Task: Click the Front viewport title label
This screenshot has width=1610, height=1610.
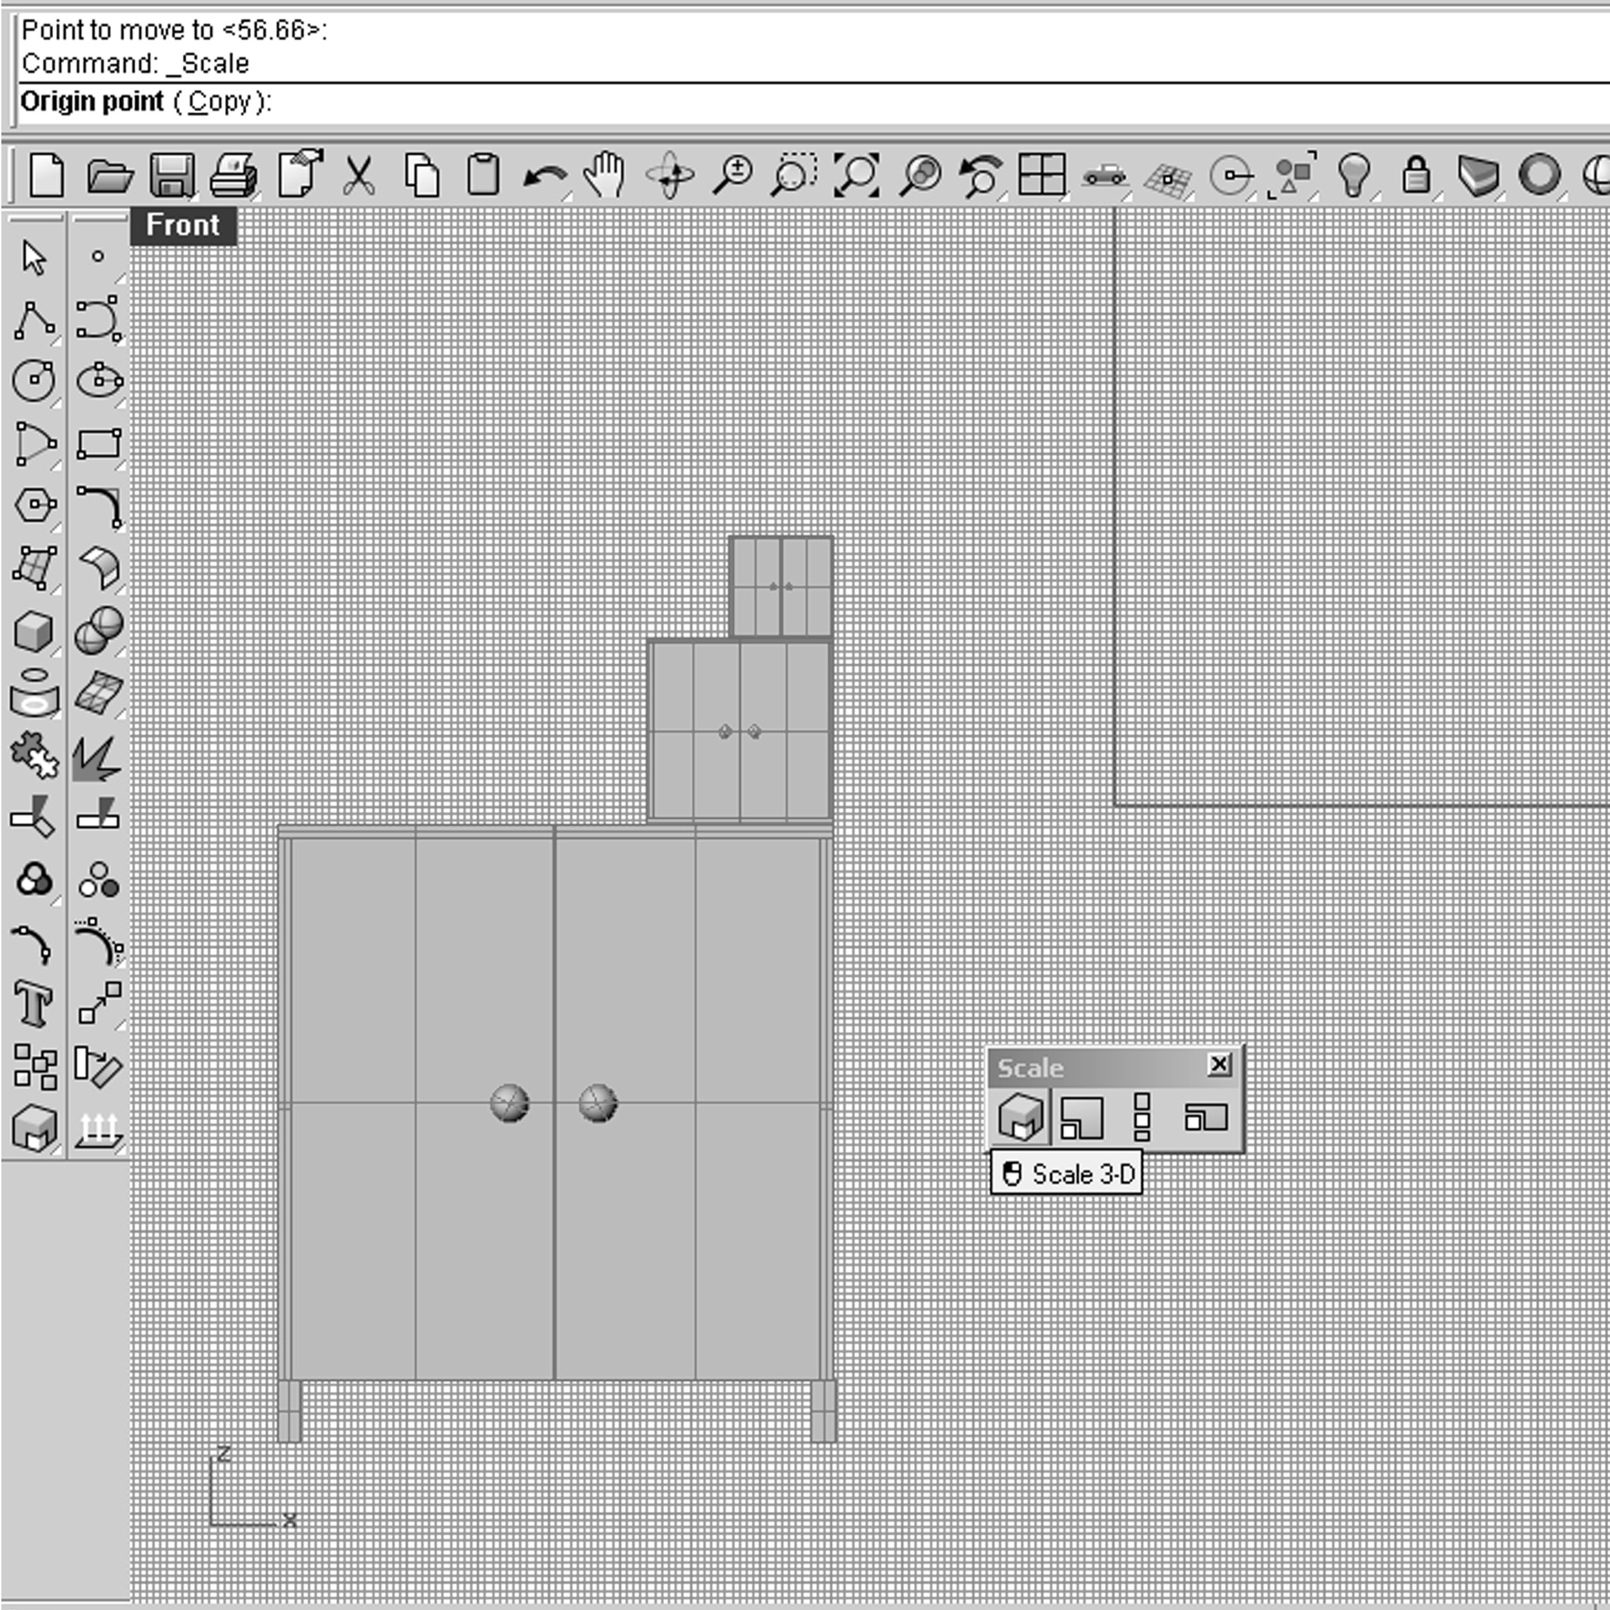Action: 183,225
